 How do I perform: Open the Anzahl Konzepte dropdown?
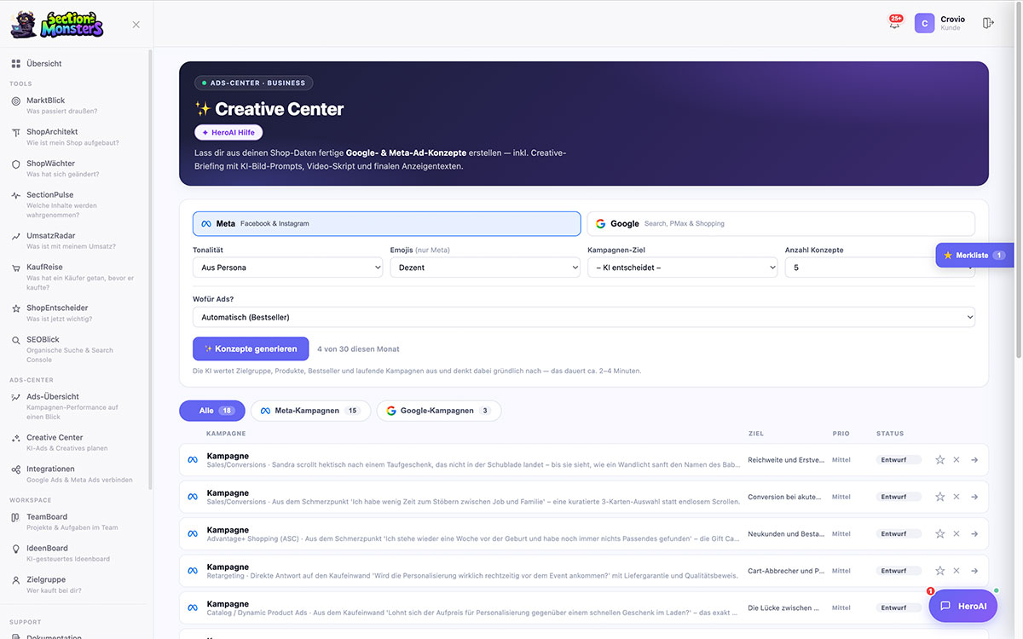pyautogui.click(x=880, y=268)
